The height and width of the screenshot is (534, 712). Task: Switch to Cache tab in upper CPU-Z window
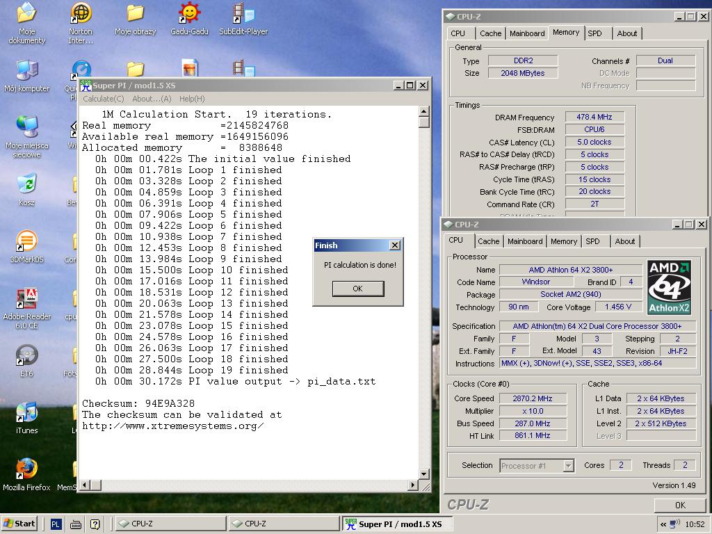[x=490, y=33]
